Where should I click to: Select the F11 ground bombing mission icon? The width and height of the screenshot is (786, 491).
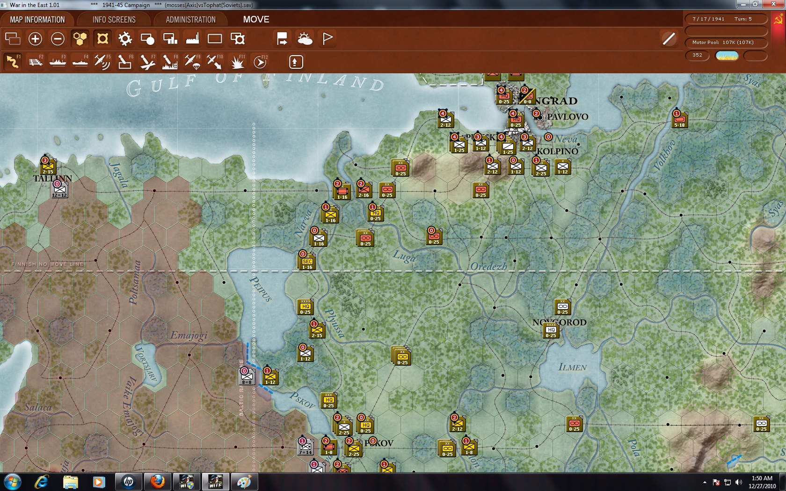(x=237, y=61)
